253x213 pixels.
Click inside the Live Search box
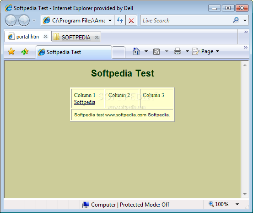(186, 20)
